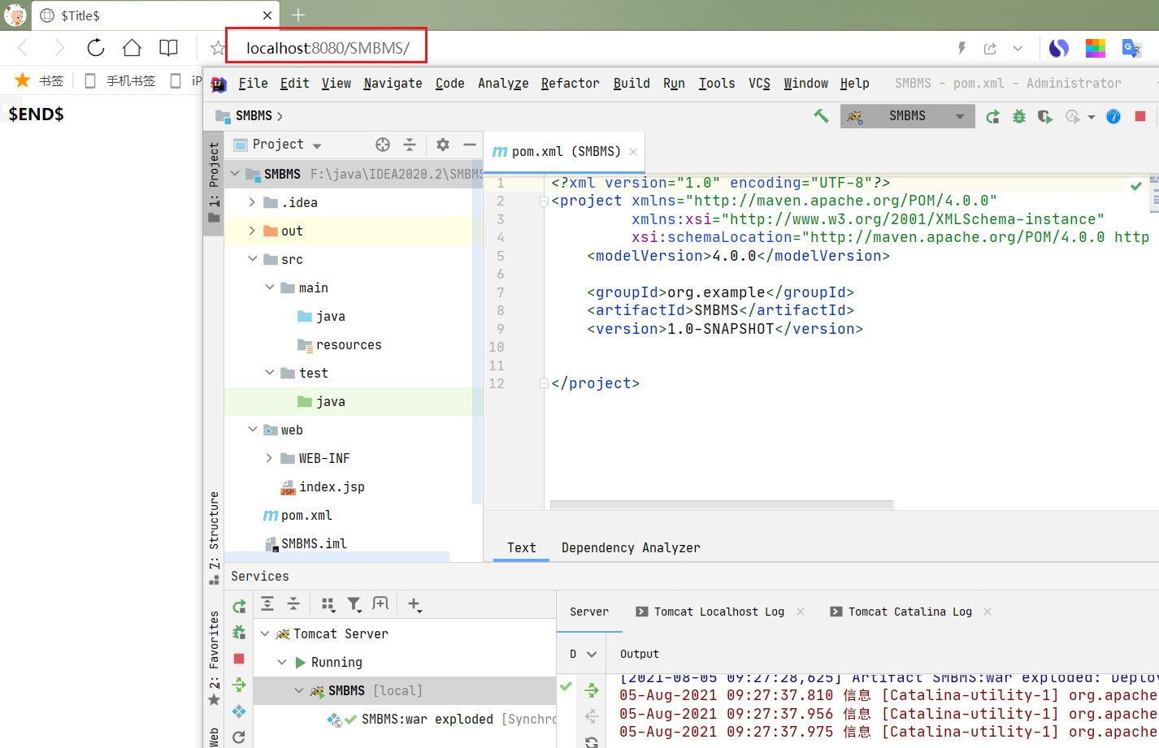The width and height of the screenshot is (1159, 748).
Task: Open the SMBMS run configuration dropdown
Action: 908,116
